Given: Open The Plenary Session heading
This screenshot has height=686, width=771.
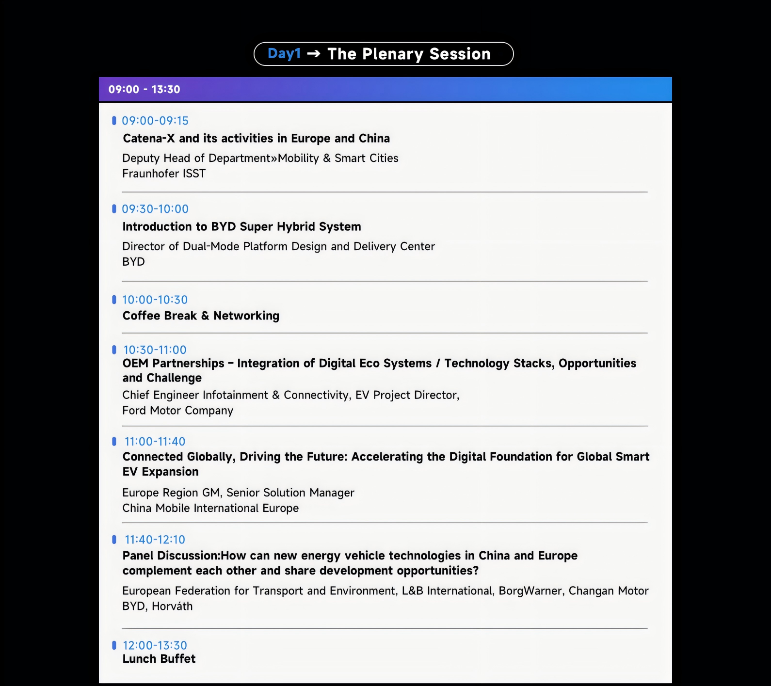Looking at the screenshot, I should [x=409, y=54].
